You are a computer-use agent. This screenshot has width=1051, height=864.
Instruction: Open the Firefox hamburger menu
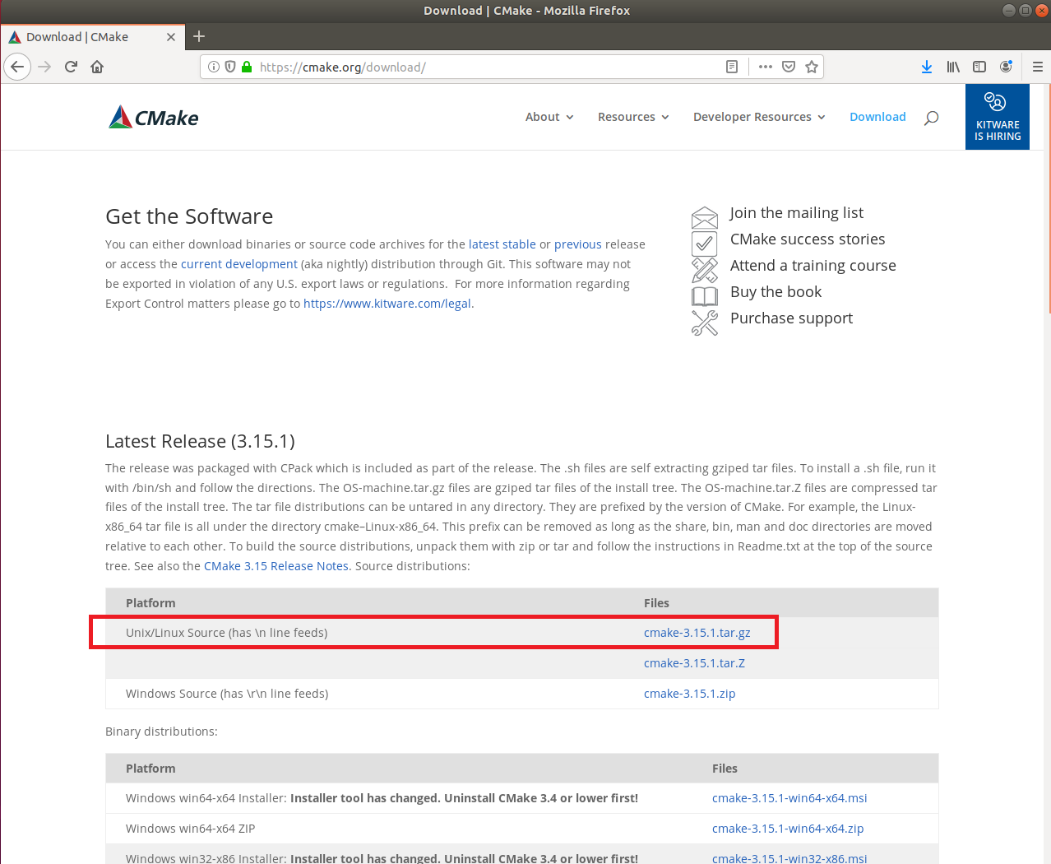(x=1038, y=67)
